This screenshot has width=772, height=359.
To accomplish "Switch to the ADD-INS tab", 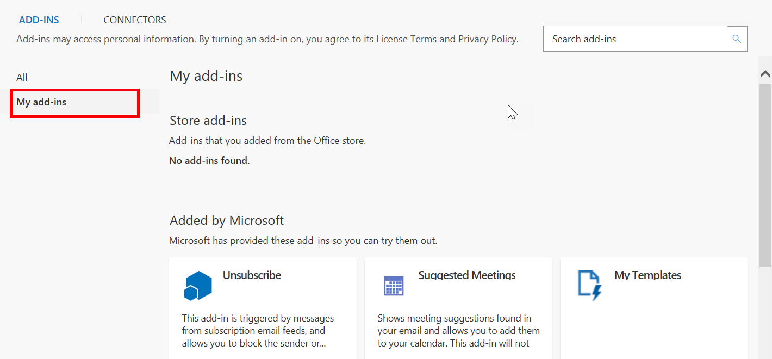I will coord(39,20).
